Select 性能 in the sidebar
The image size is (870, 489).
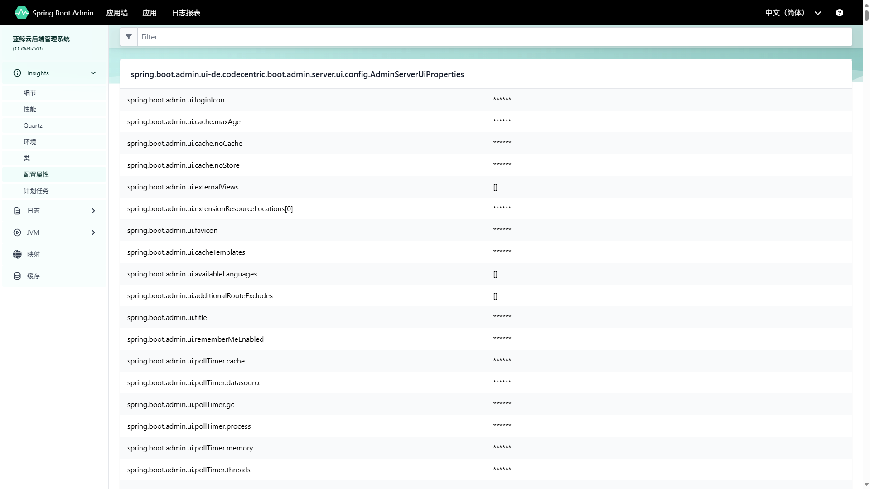[54, 109]
